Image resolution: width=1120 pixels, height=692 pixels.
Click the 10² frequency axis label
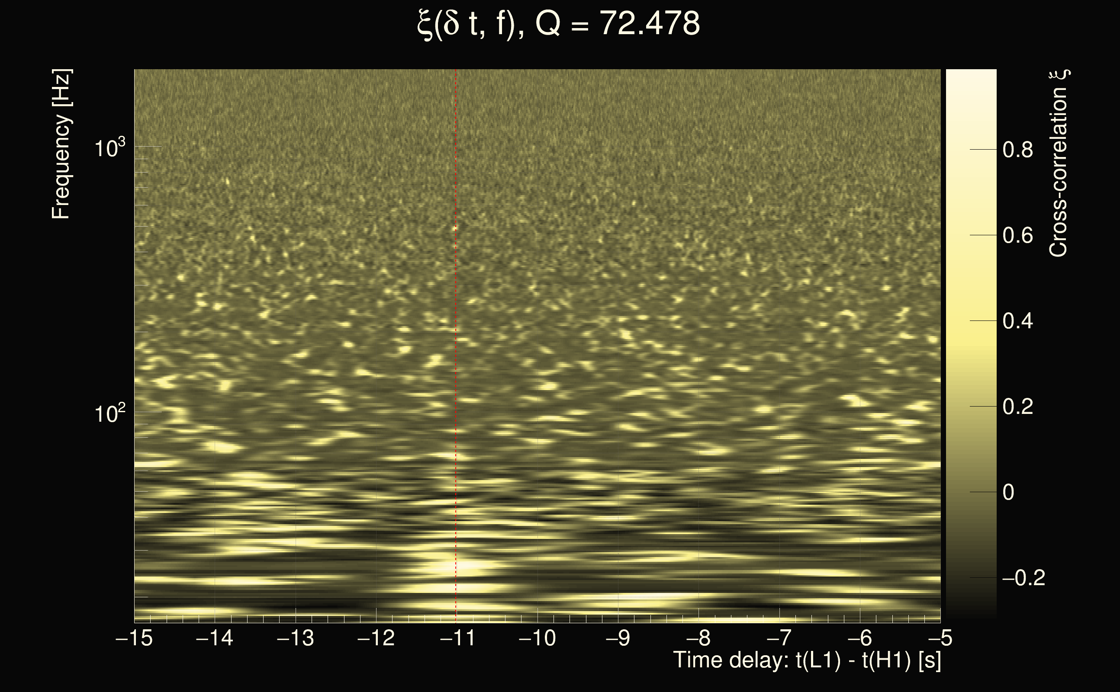110,413
